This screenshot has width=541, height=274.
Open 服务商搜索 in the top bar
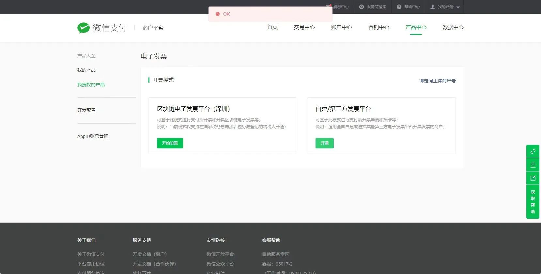tap(376, 7)
